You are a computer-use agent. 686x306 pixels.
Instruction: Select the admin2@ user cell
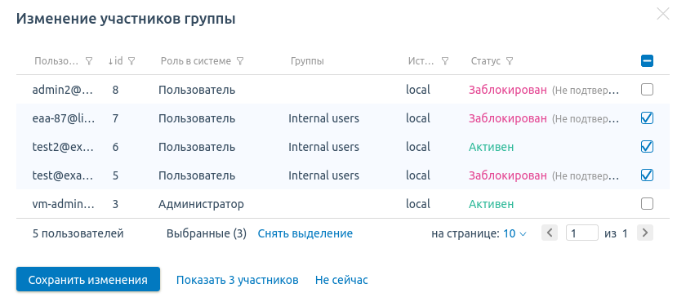[63, 90]
